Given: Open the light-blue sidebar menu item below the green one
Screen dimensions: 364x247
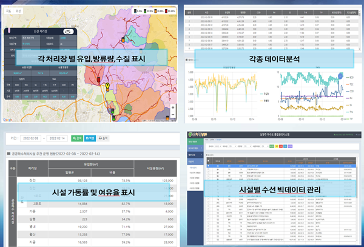Looking at the screenshot, I should (x=195, y=148).
